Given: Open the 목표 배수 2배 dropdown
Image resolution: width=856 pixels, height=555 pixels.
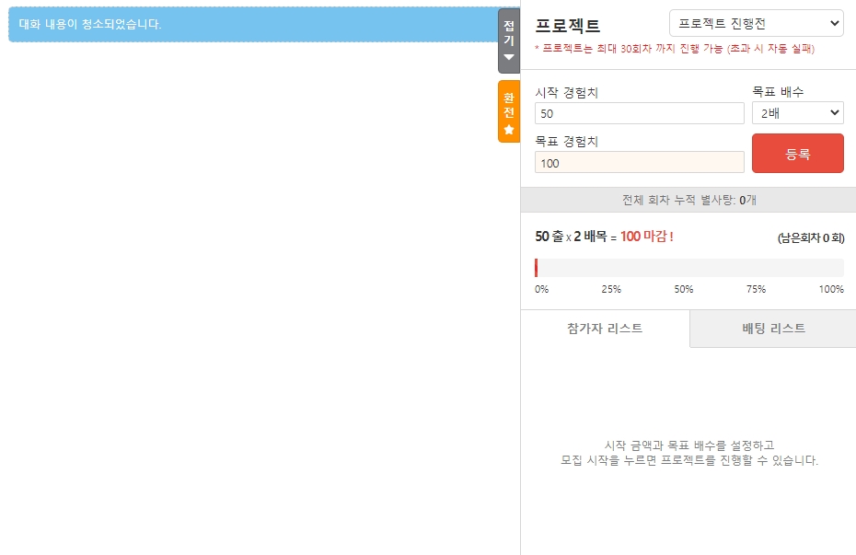Looking at the screenshot, I should 798,113.
